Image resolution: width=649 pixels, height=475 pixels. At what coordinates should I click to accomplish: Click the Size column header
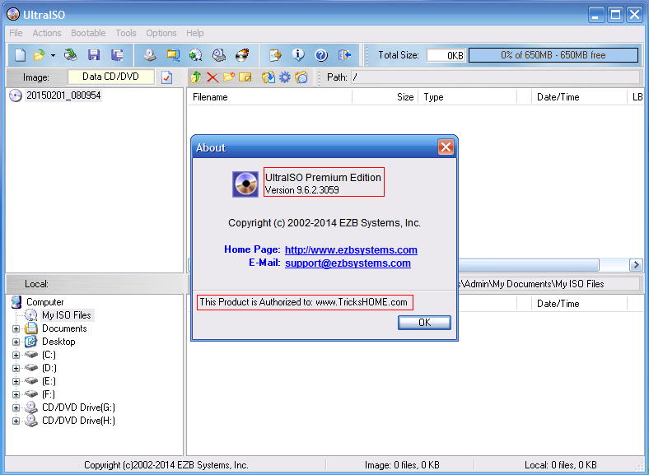[x=385, y=97]
